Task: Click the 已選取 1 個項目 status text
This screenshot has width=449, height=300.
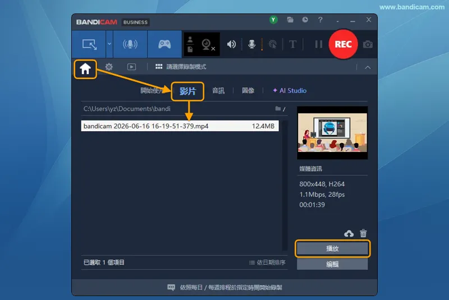Action: [104, 262]
